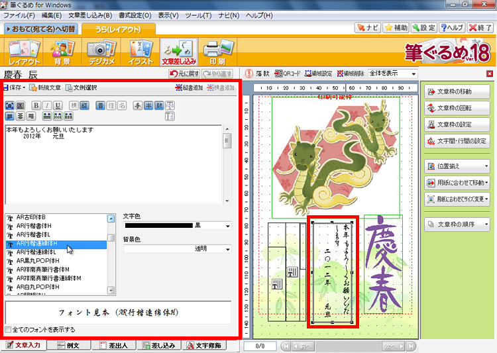Click the 文章枠の回転 button
The image size is (497, 353).
[457, 108]
